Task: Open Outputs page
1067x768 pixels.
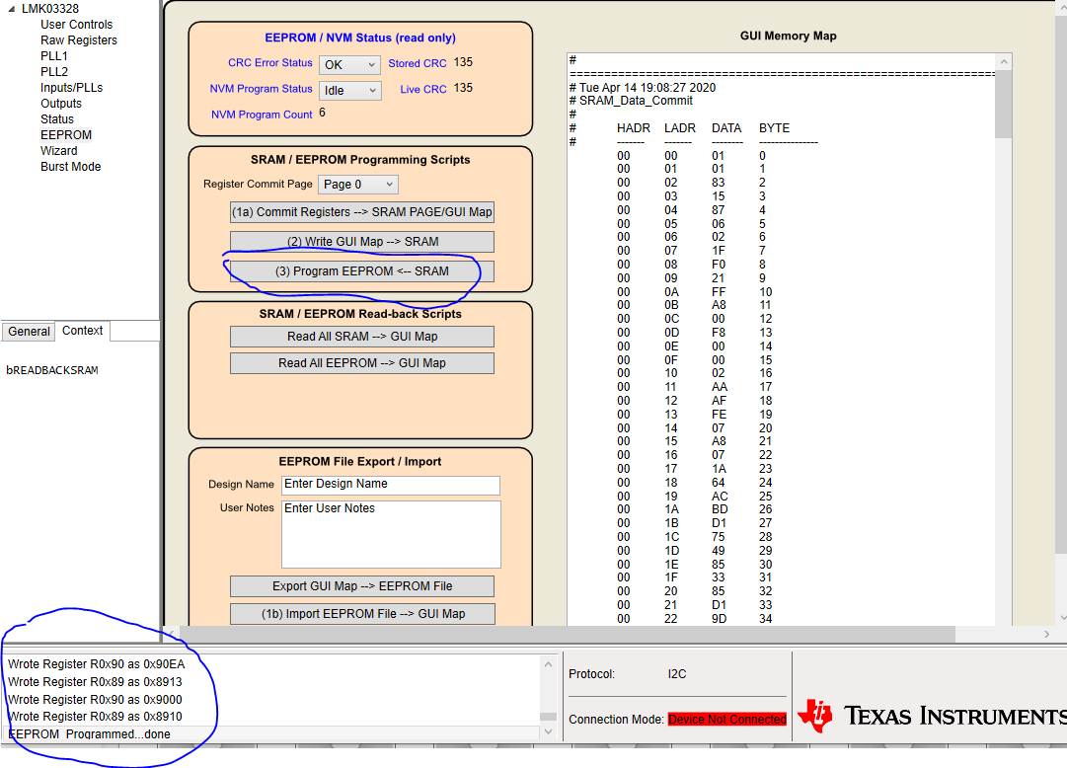Action: pyautogui.click(x=60, y=103)
